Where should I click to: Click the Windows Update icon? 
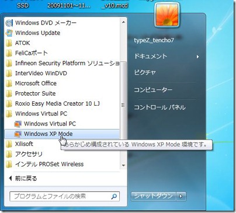9,33
